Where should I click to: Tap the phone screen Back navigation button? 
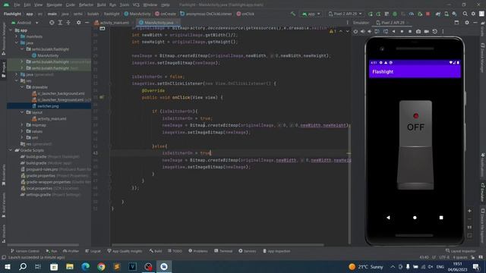pyautogui.click(x=388, y=218)
